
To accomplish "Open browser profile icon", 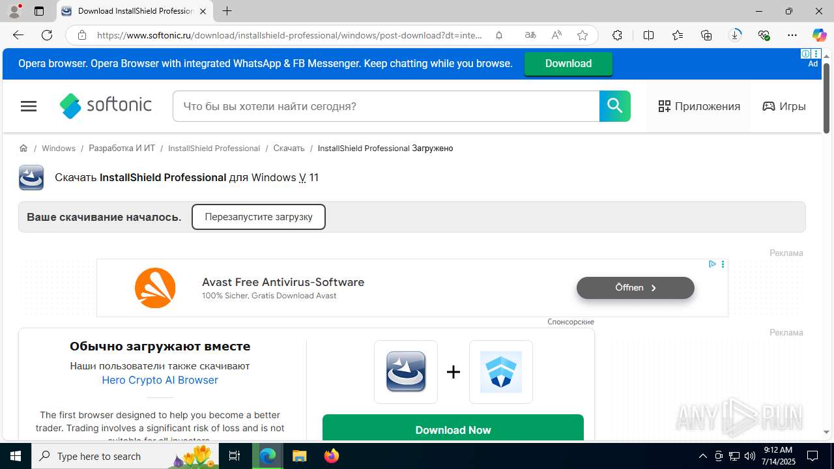I will pos(14,11).
